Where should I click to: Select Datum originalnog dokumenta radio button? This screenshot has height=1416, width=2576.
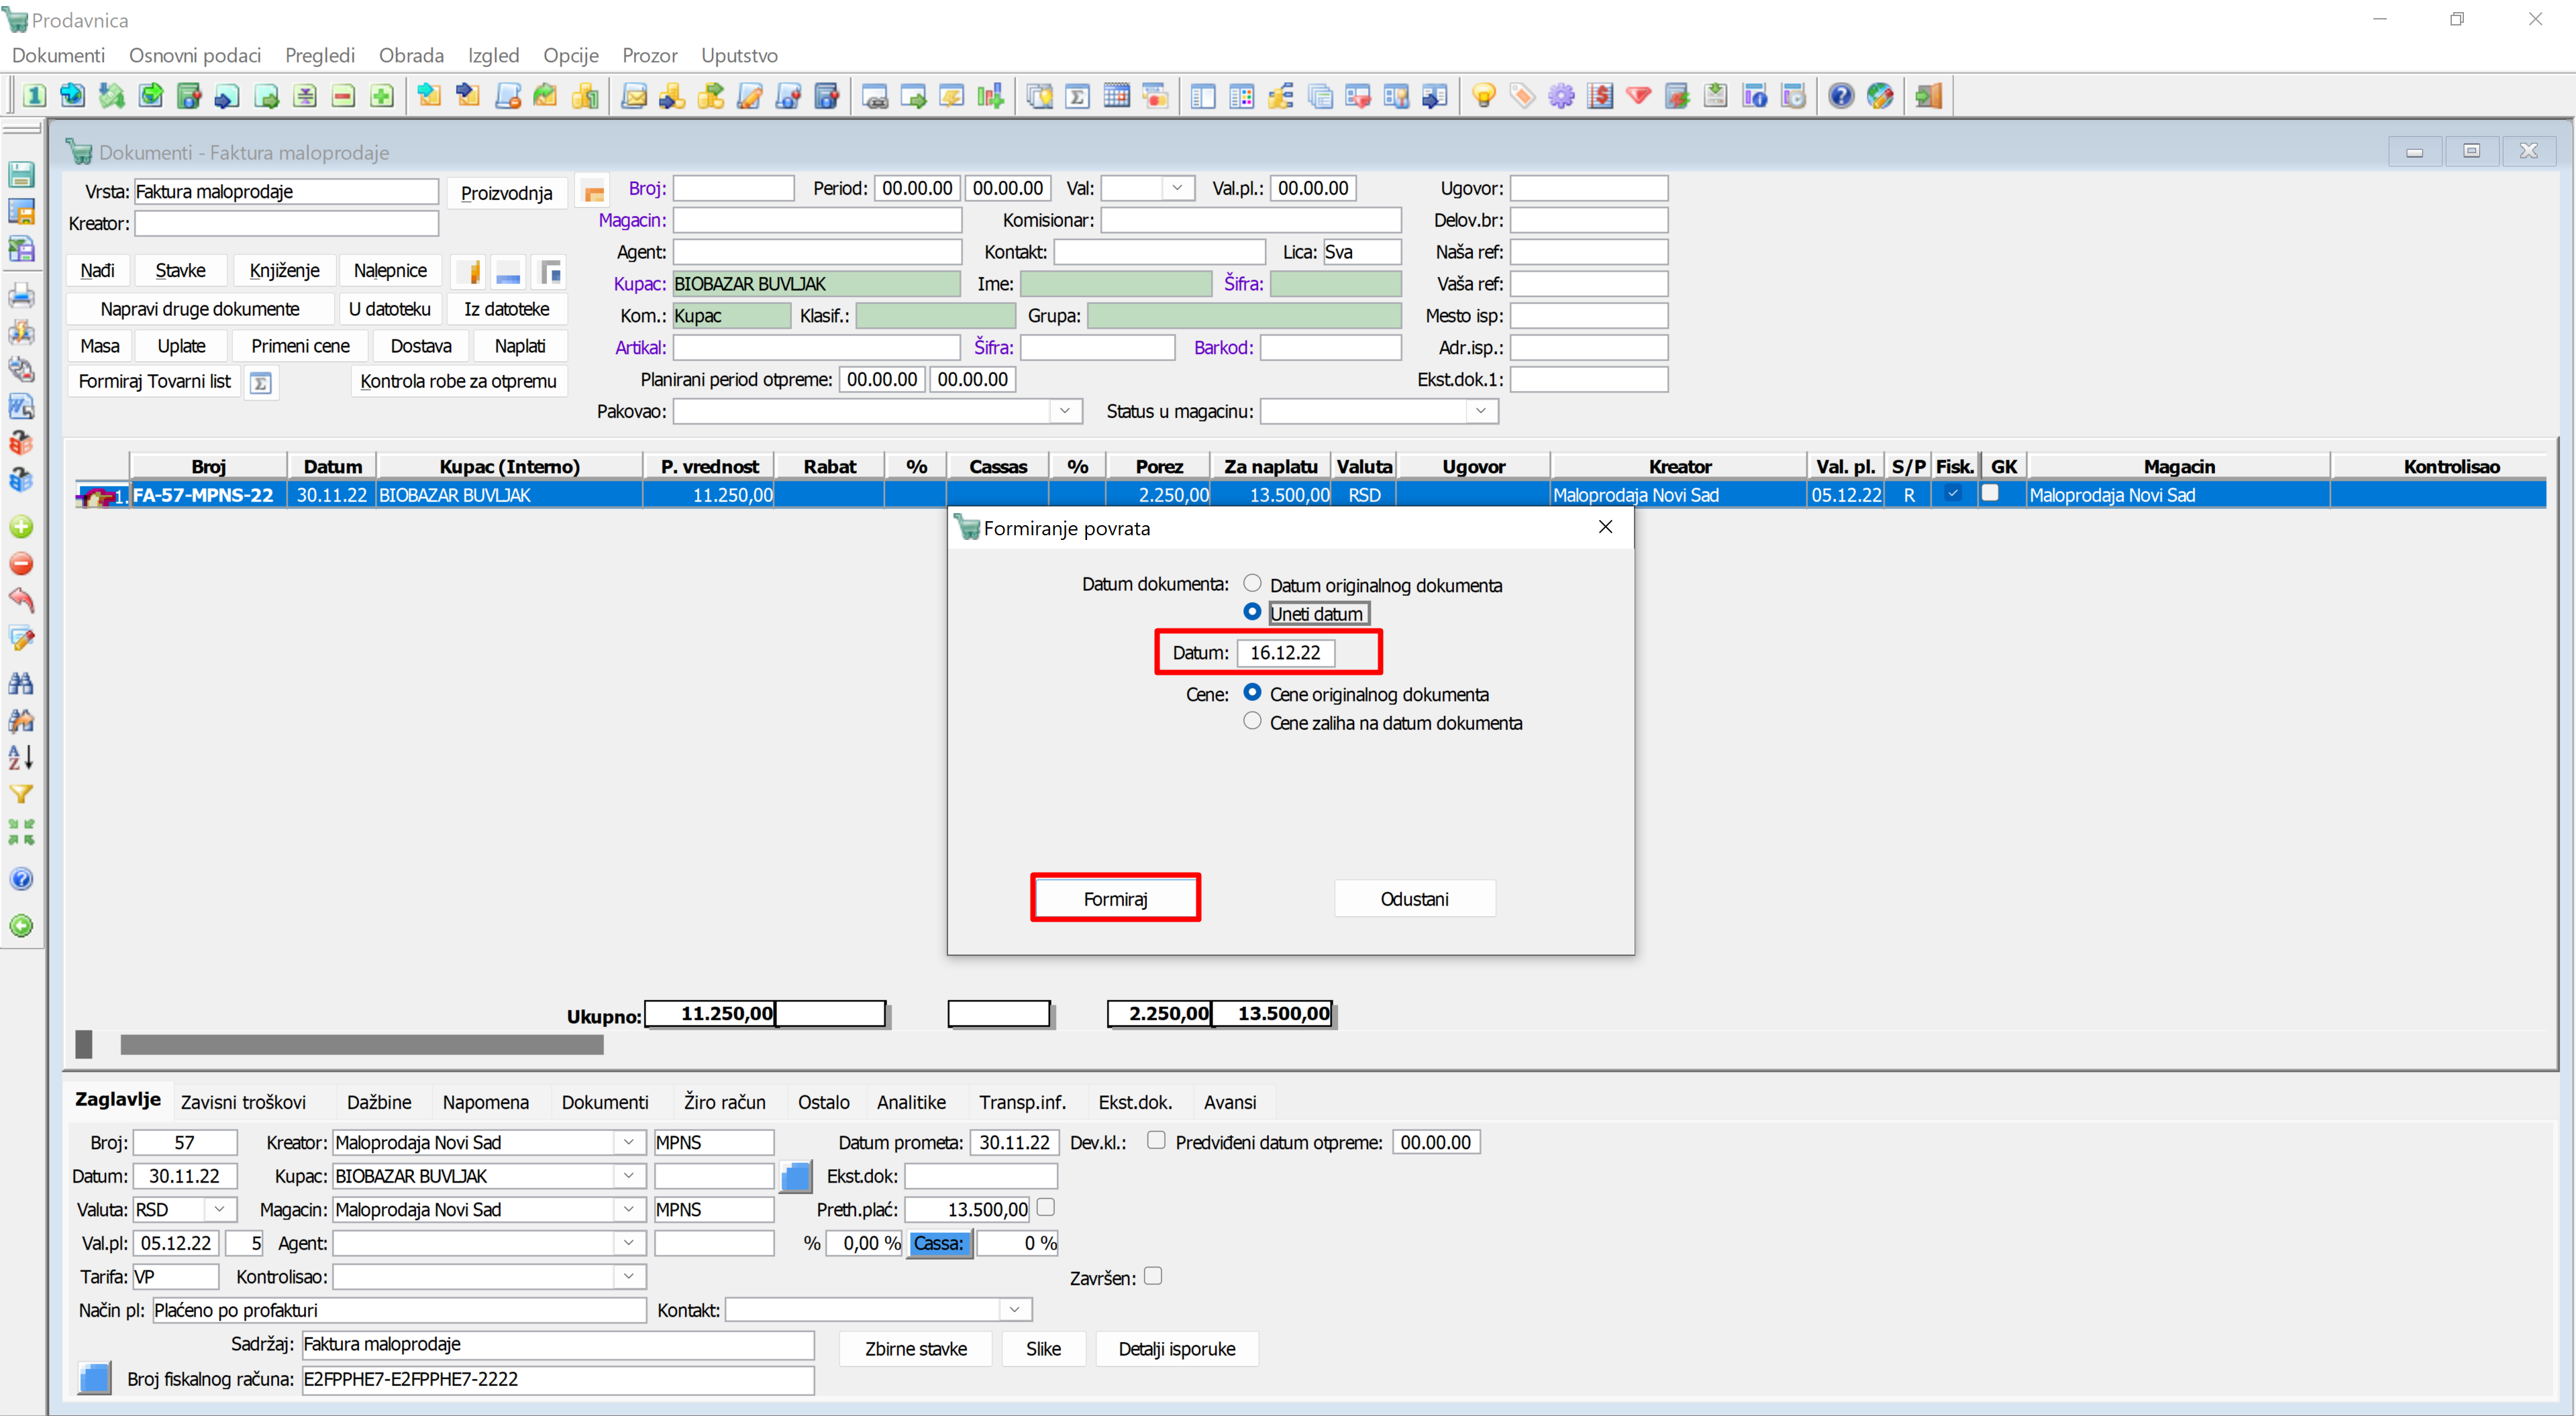click(x=1252, y=583)
